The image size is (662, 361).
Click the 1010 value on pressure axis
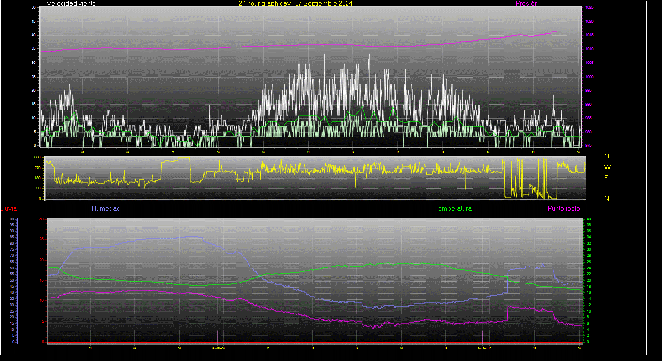[x=589, y=49]
